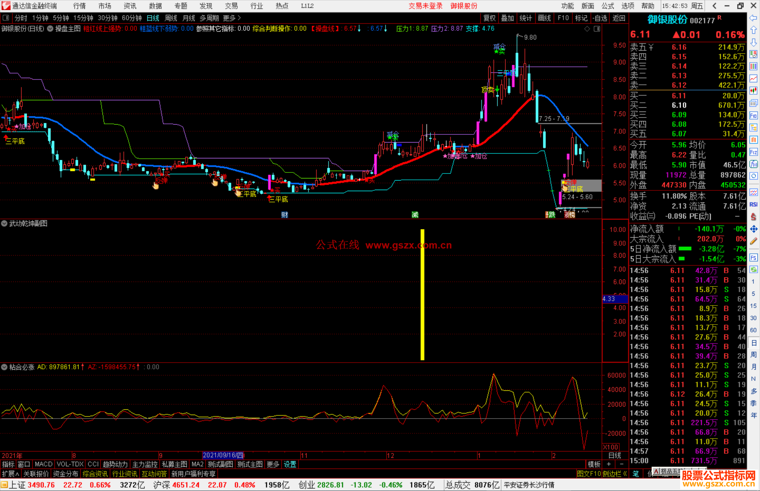760x491 pixels.
Task: Open the intraday line chart icon
Action: pyautogui.click(x=753, y=78)
